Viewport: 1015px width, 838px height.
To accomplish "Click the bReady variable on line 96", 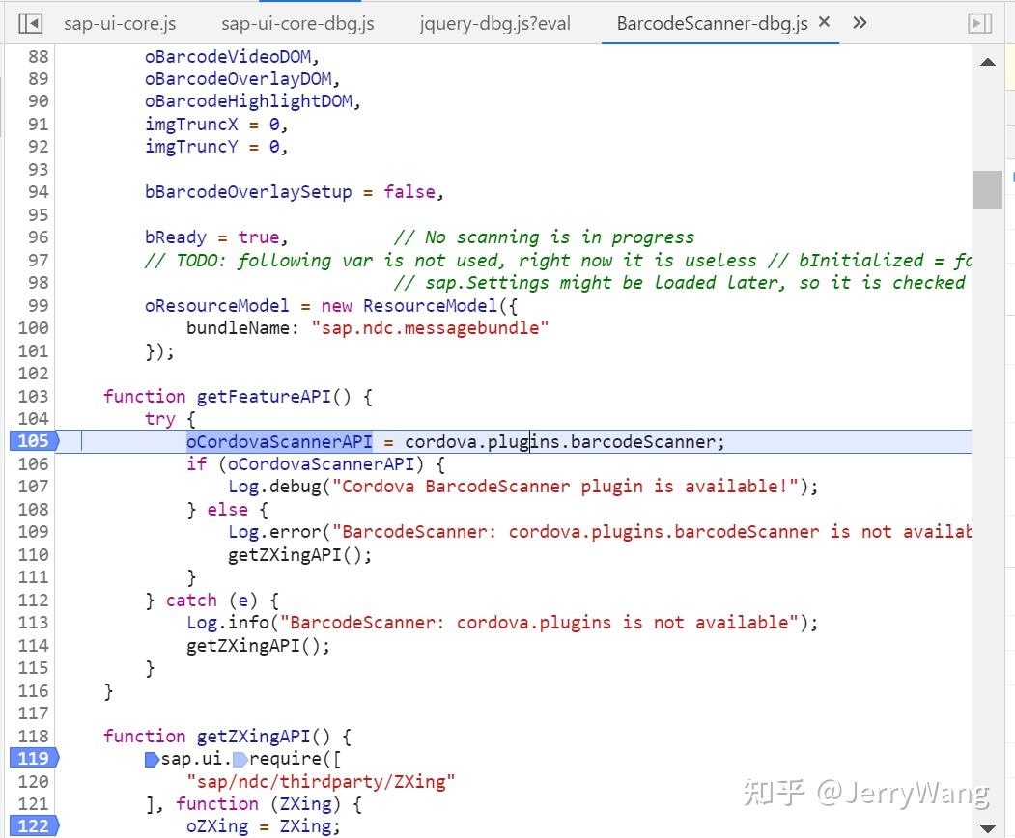I will coord(176,237).
